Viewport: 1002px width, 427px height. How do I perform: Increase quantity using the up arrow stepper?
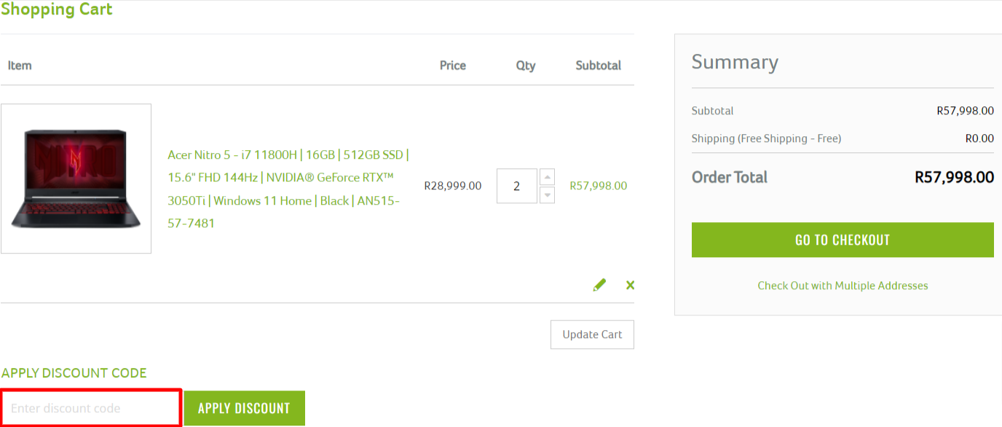[547, 176]
